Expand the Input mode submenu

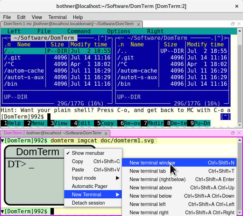(x=93, y=178)
